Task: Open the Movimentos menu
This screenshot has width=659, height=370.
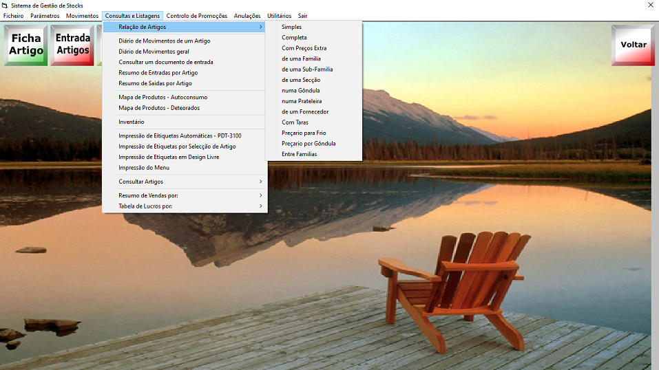Action: (x=82, y=16)
